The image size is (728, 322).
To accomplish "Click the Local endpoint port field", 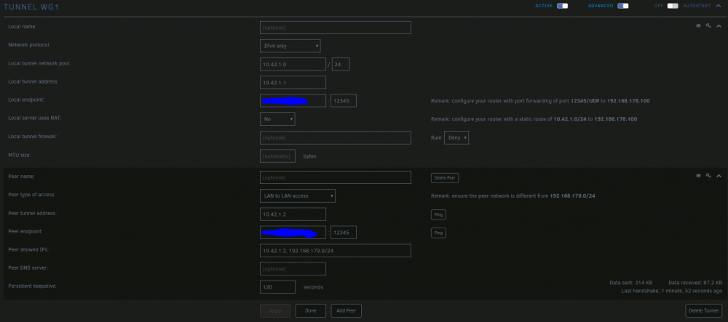I will pyautogui.click(x=344, y=101).
